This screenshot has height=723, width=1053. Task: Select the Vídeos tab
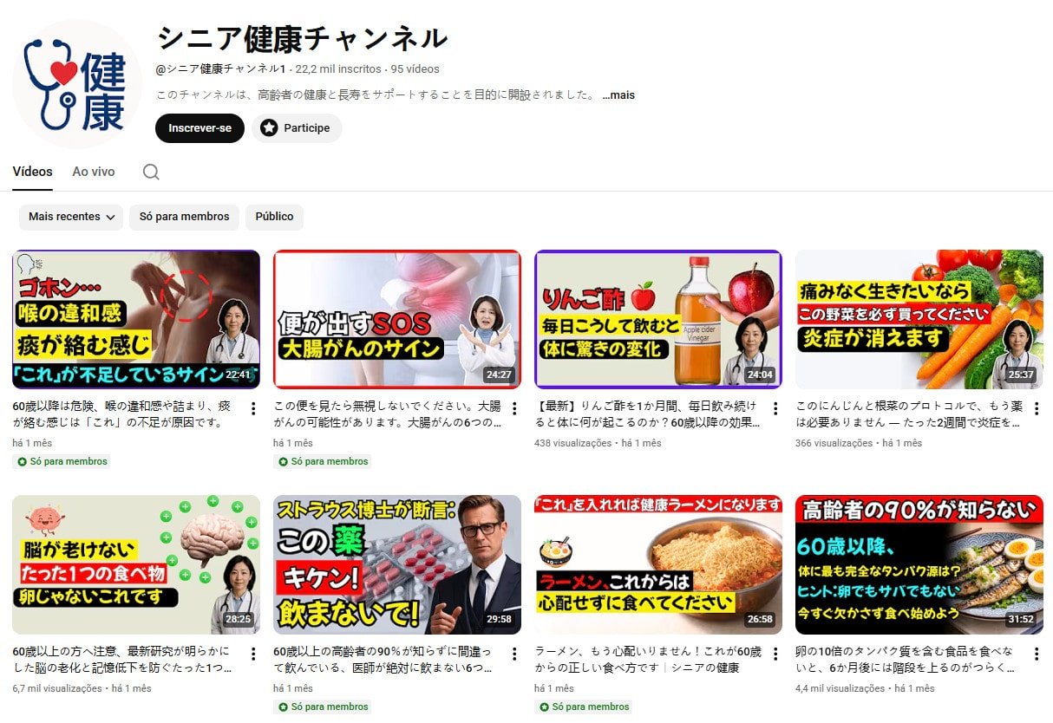pyautogui.click(x=32, y=172)
